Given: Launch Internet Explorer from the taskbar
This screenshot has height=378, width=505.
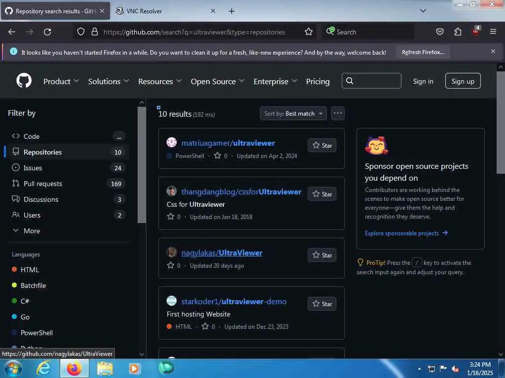Looking at the screenshot, I should pyautogui.click(x=43, y=368).
